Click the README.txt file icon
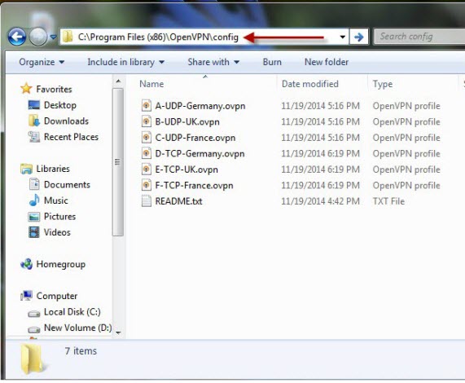 pyautogui.click(x=147, y=200)
